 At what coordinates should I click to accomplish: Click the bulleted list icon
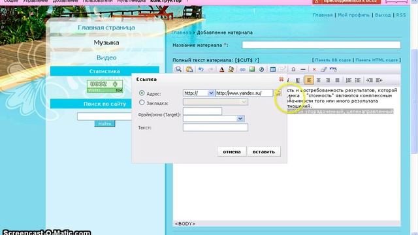[358, 80]
